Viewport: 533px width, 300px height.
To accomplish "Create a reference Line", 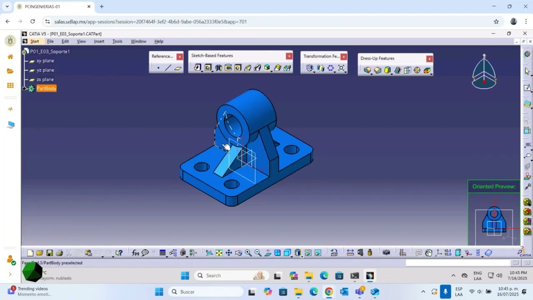I will coord(168,68).
